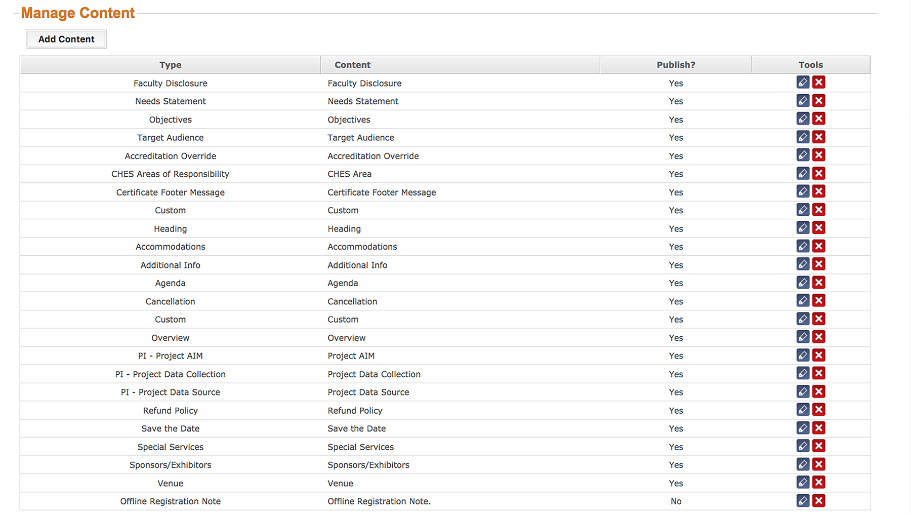Image resolution: width=911 pixels, height=513 pixels.
Task: Edit the Additional Info row
Action: tap(803, 264)
